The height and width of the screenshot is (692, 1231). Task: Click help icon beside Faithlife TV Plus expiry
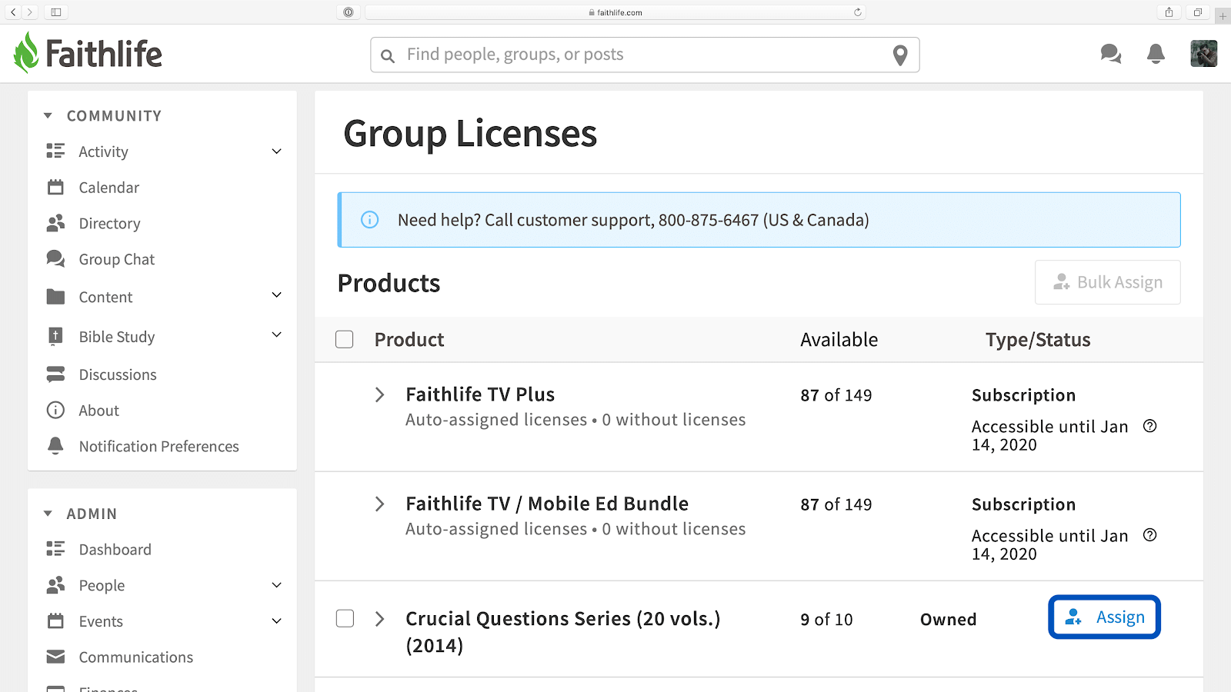[1150, 426]
